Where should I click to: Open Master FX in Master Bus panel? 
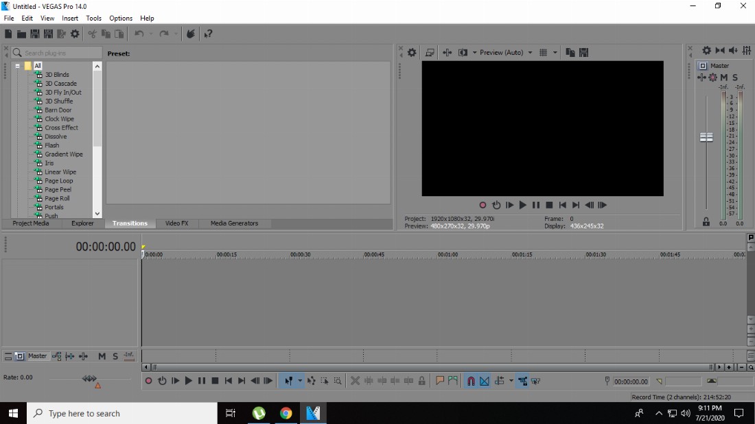[x=701, y=78]
